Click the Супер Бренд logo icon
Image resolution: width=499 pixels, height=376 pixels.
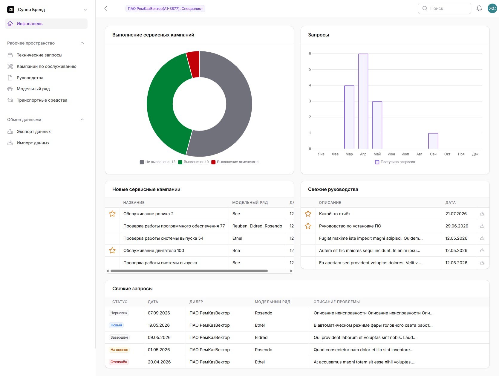[x=11, y=10]
